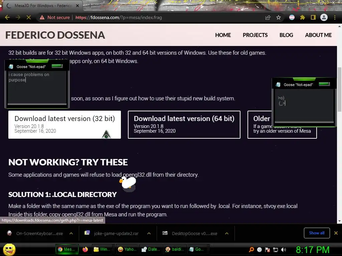Open the PROJECTS menu item
The image size is (342, 256).
tap(255, 35)
